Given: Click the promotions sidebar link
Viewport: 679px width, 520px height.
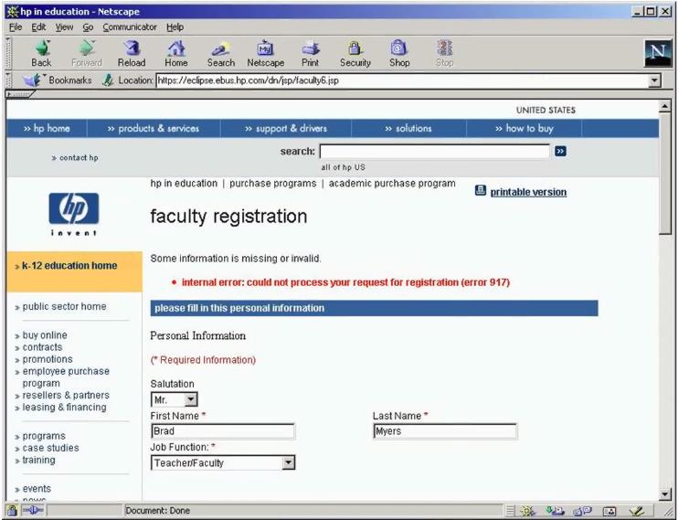Looking at the screenshot, I should 48,359.
